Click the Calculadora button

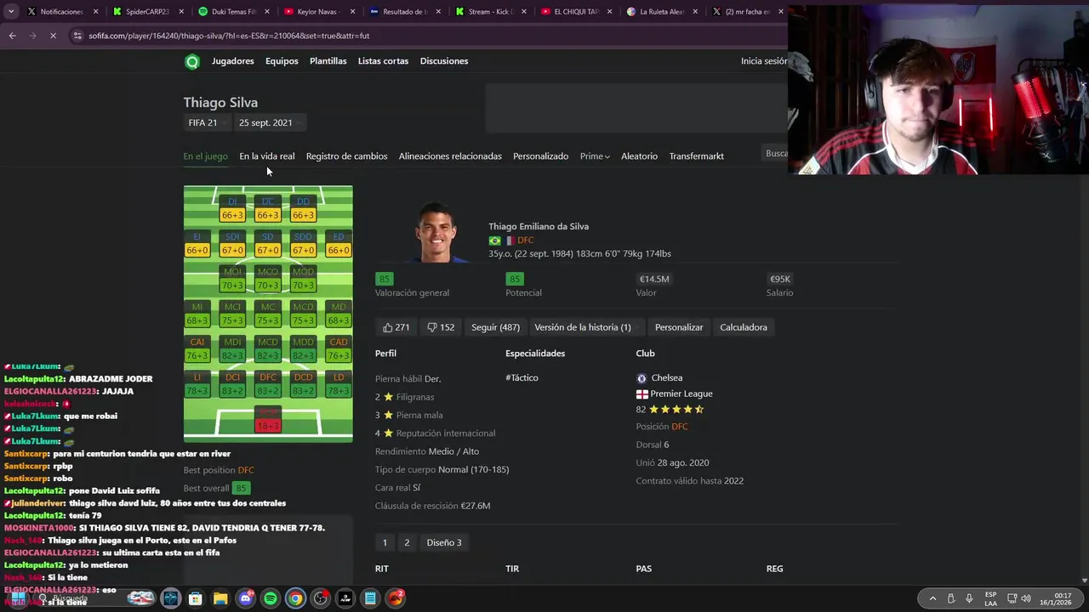[744, 327]
